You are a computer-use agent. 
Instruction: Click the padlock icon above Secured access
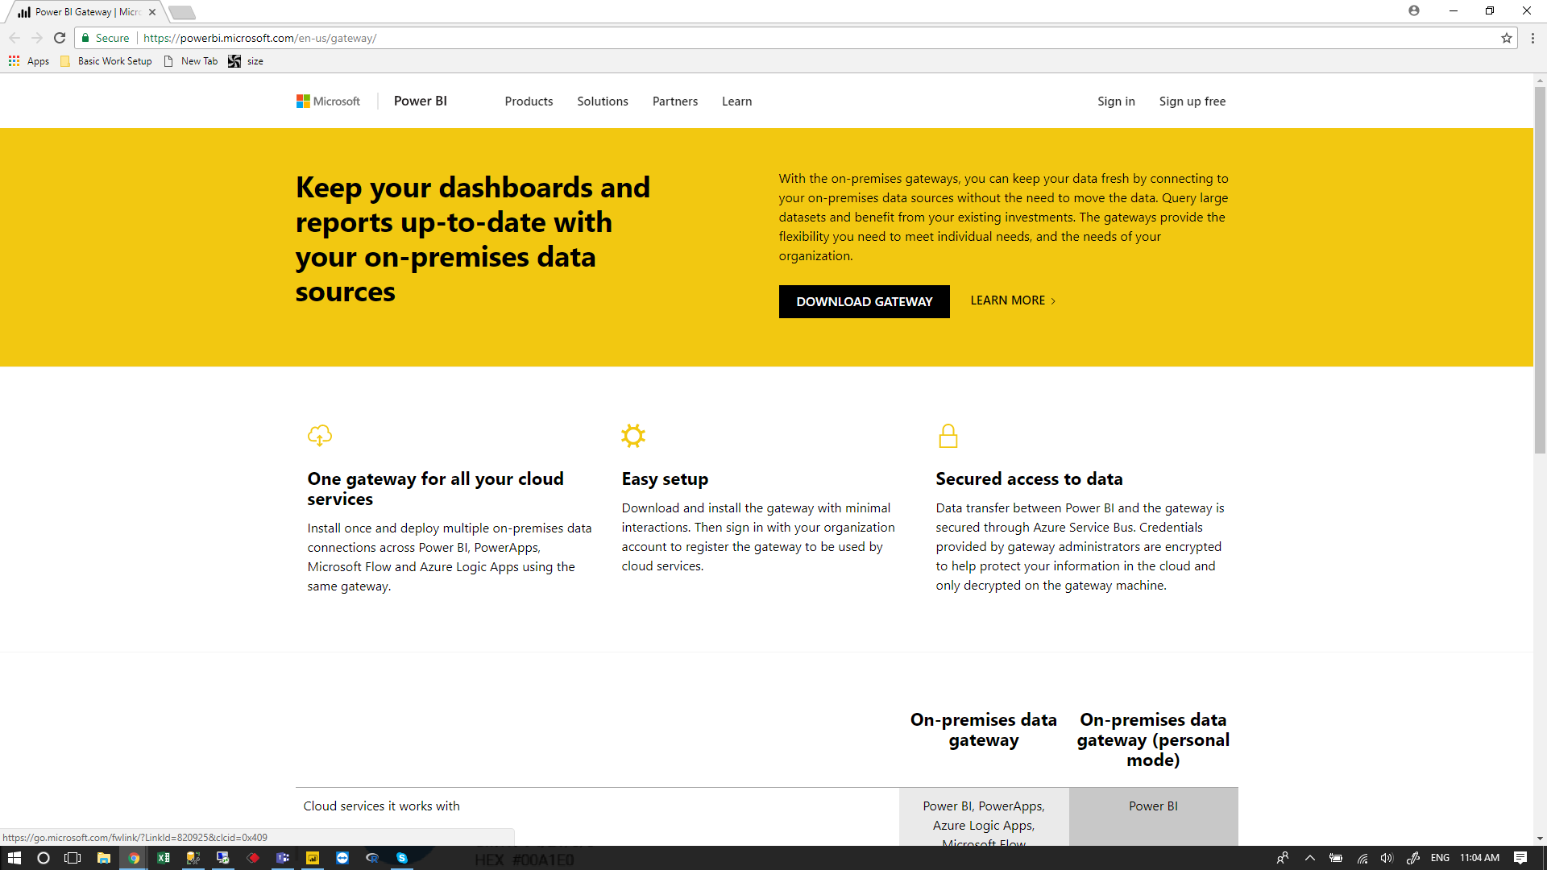[x=948, y=436]
